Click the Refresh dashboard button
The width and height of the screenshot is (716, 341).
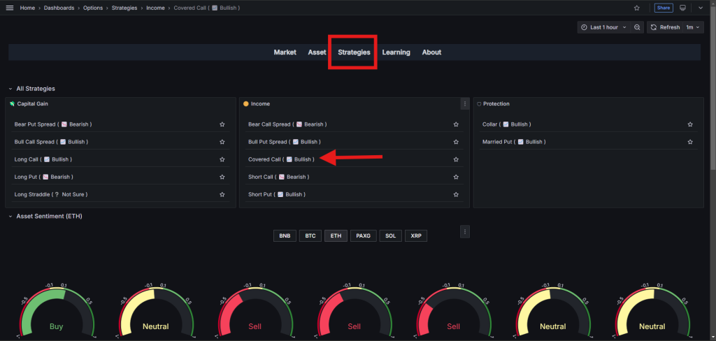pos(664,27)
